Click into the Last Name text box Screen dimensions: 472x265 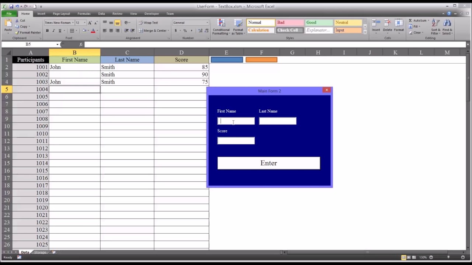278,121
